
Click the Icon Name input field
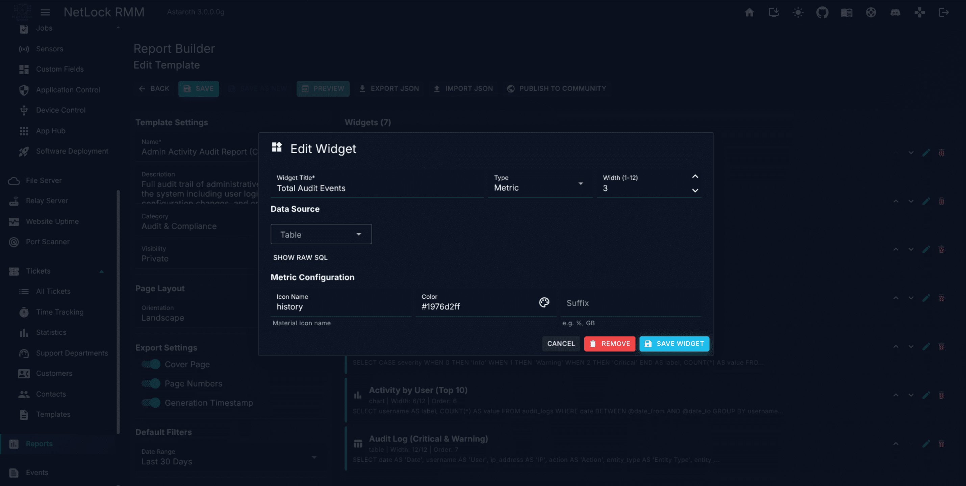pos(341,302)
